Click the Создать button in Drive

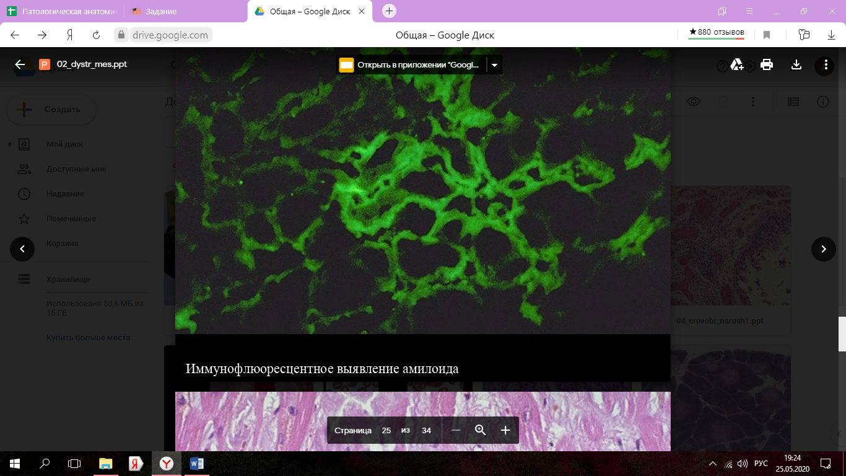coord(51,110)
